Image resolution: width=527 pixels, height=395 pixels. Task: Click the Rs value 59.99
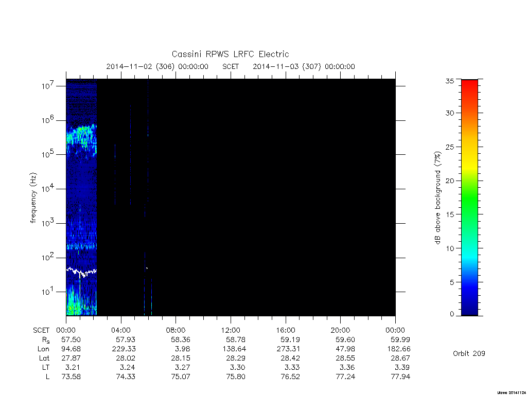point(400,339)
